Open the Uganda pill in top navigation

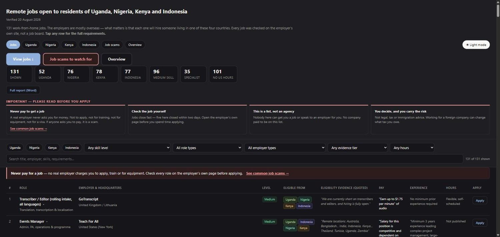[x=31, y=45]
